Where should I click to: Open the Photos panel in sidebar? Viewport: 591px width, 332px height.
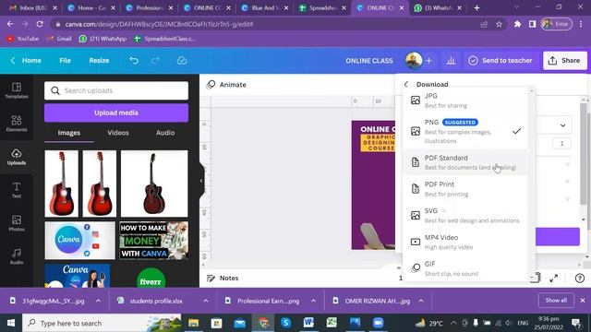17,223
